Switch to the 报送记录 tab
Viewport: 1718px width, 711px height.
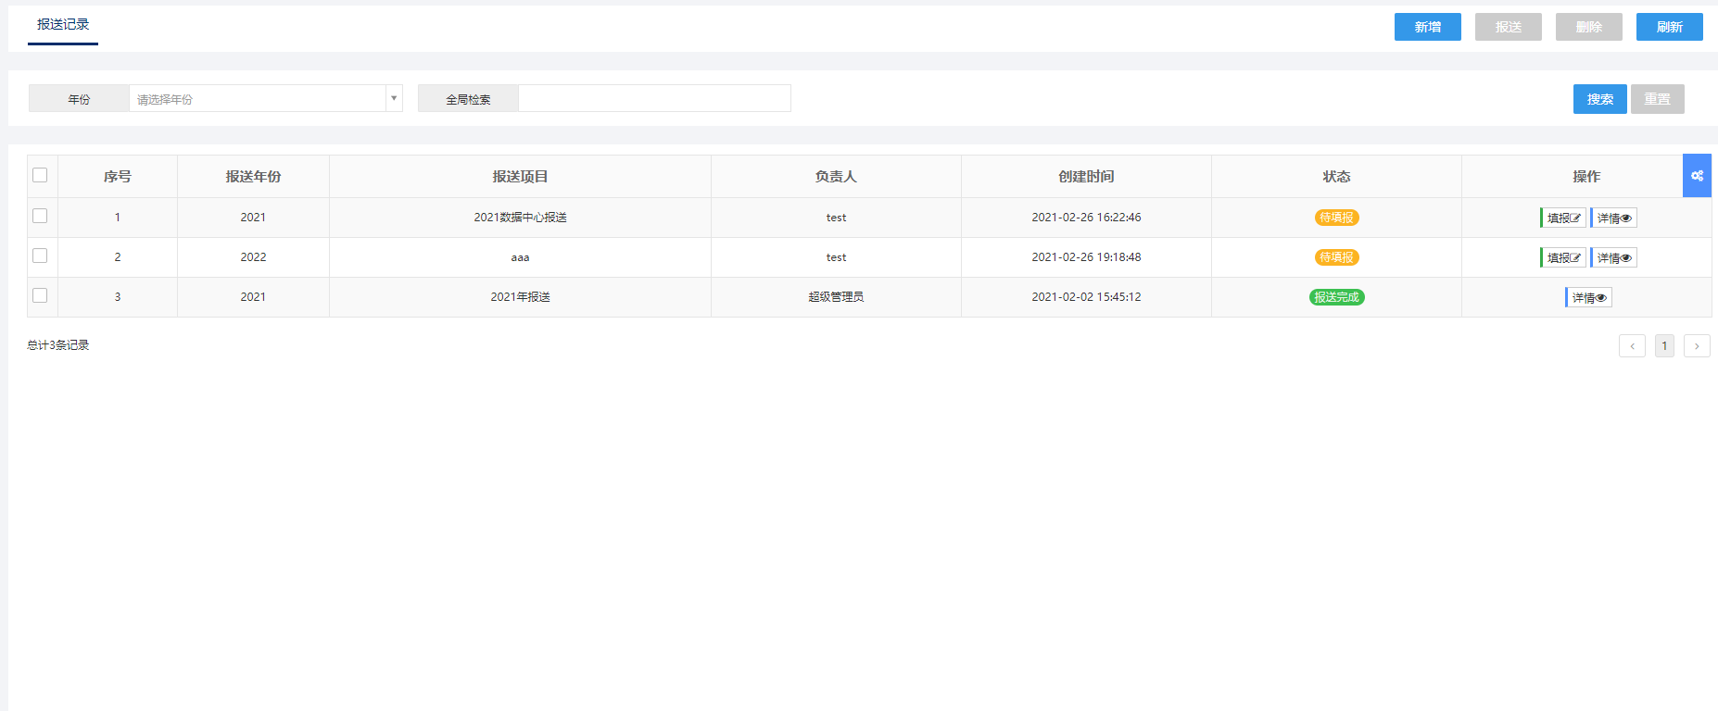[63, 24]
